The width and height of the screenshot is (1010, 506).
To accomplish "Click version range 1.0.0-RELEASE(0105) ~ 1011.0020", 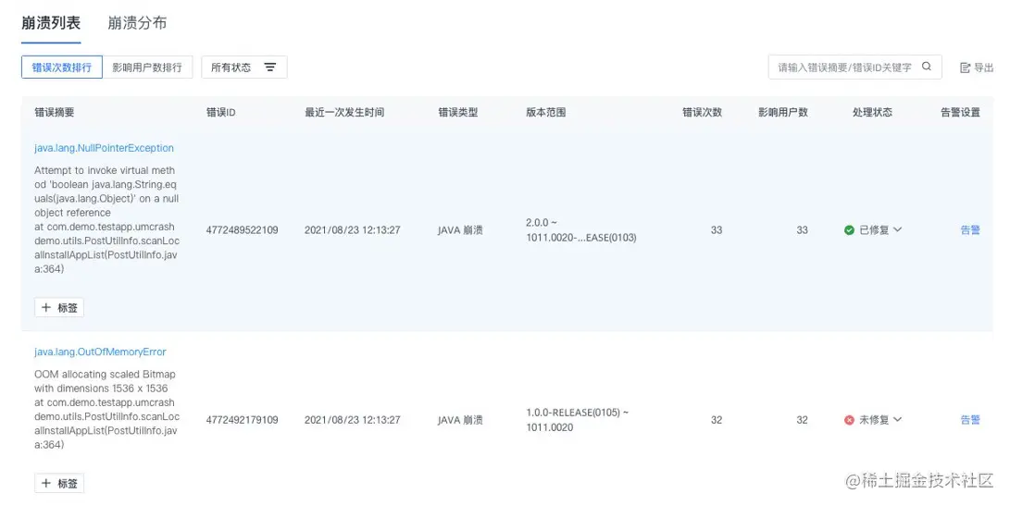I will tap(577, 420).
